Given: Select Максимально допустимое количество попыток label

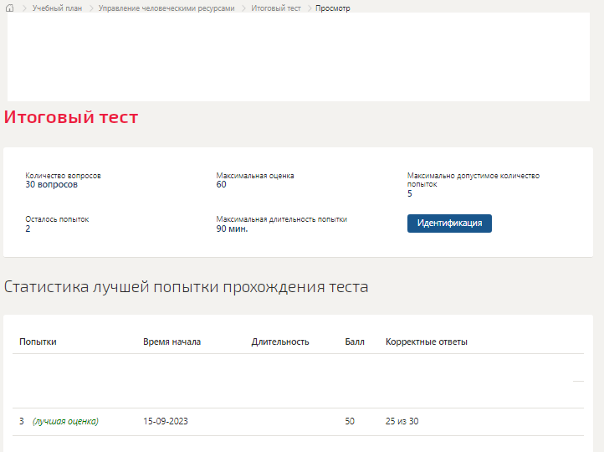Looking at the screenshot, I should click(x=473, y=180).
